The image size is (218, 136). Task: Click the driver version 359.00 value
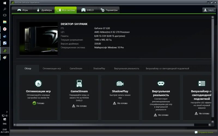[x=98, y=44]
